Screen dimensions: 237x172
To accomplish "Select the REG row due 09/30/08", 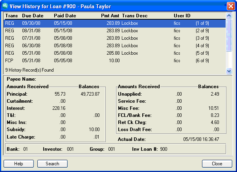I will pyautogui.click(x=115, y=23).
